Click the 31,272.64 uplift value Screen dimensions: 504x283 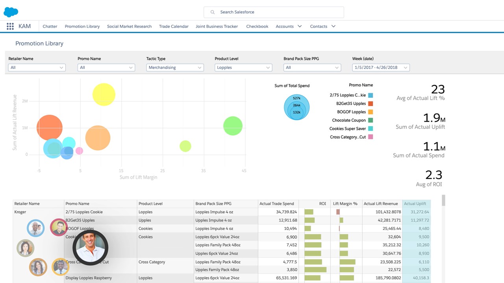click(420, 212)
